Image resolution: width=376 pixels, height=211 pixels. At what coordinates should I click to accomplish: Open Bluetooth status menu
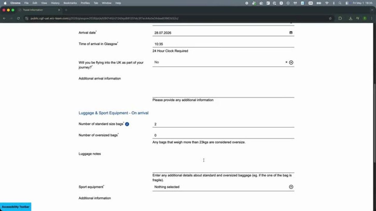point(333,3)
